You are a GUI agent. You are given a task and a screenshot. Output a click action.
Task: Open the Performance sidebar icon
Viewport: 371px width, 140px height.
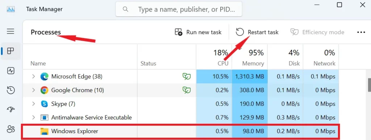pos(11,71)
